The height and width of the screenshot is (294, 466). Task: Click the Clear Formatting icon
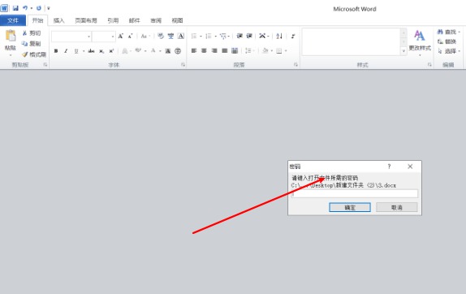point(161,37)
